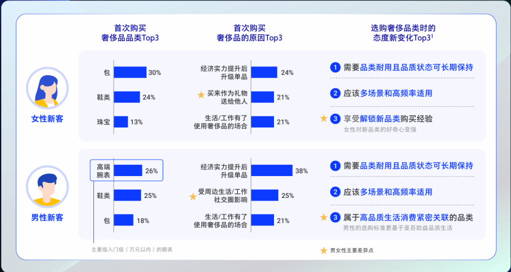
Task: Click the star beside 受周边生活/工作社交圈影响
Action: [x=193, y=196]
